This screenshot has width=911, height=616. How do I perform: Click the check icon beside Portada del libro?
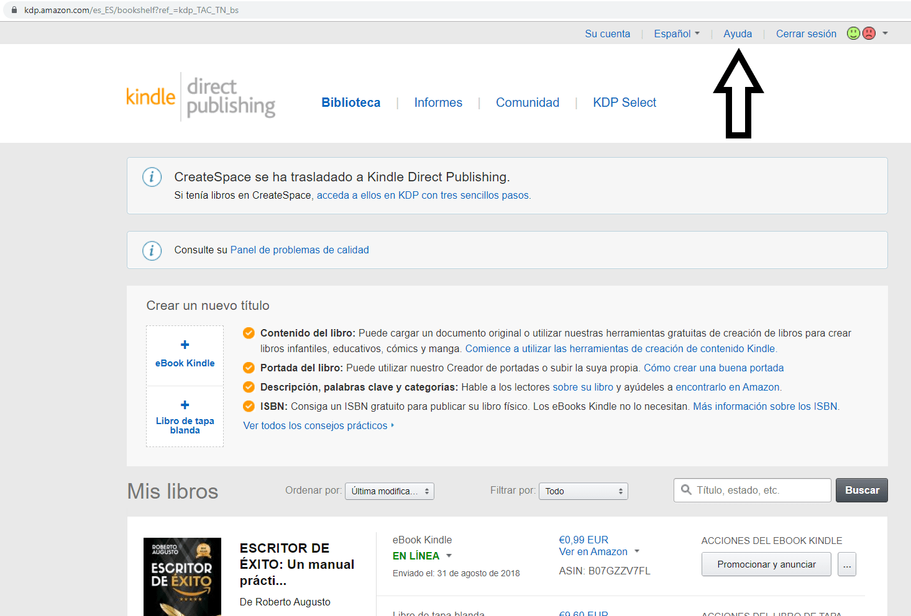tap(249, 368)
